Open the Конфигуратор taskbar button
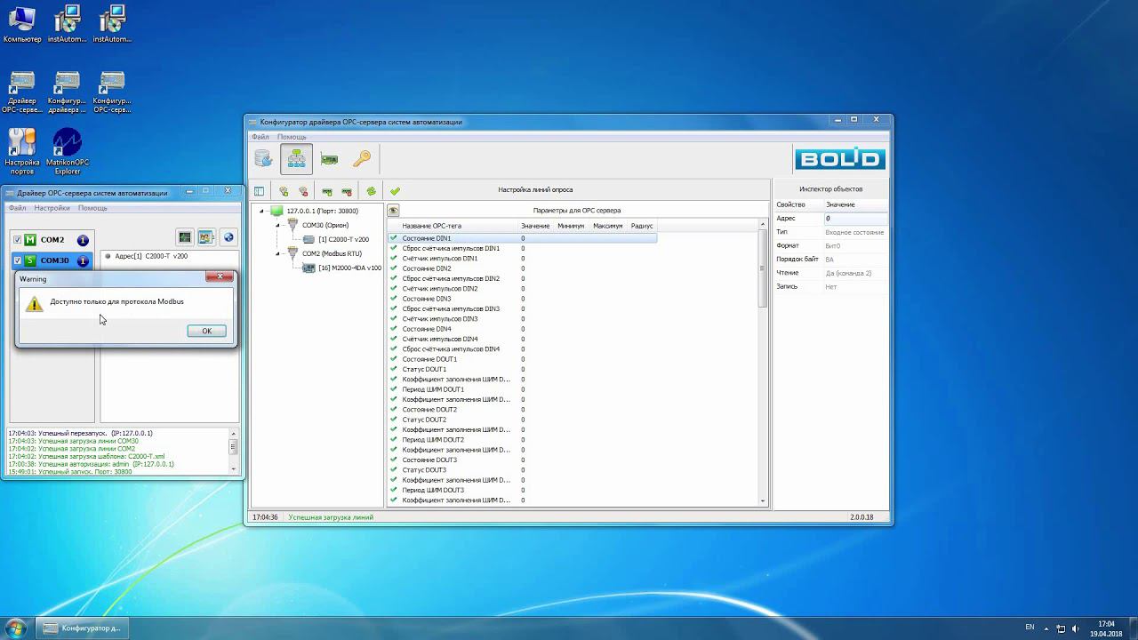Image resolution: width=1138 pixels, height=640 pixels. 81,628
